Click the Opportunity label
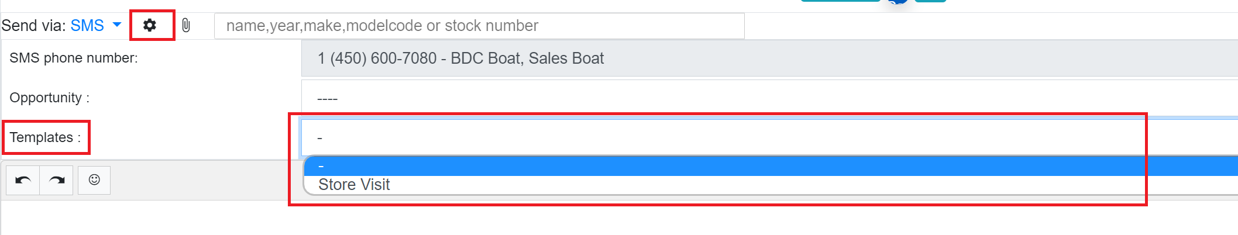This screenshot has width=1238, height=235. point(50,98)
